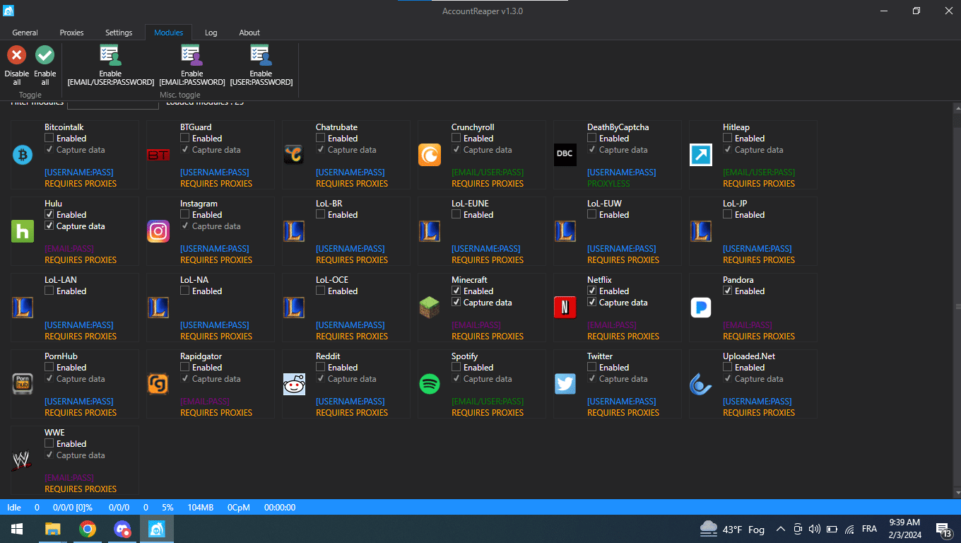Viewport: 961px width, 543px height.
Task: Uncheck the Netflix Enabled checkbox
Action: click(x=592, y=291)
